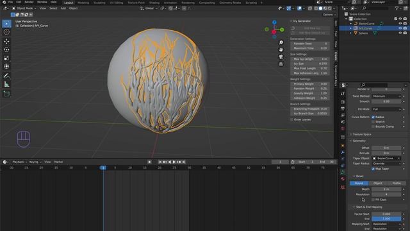Viewport: 410px width, 231px height.
Task: Open the Texture properties tab icon
Action: pyautogui.click(x=343, y=187)
